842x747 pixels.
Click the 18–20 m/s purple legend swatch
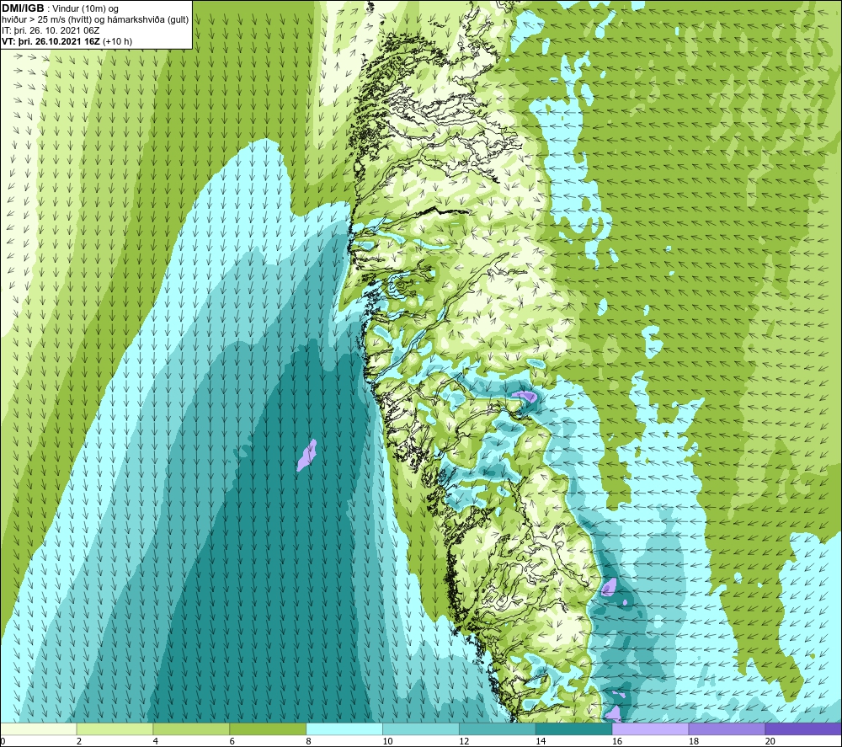727,729
